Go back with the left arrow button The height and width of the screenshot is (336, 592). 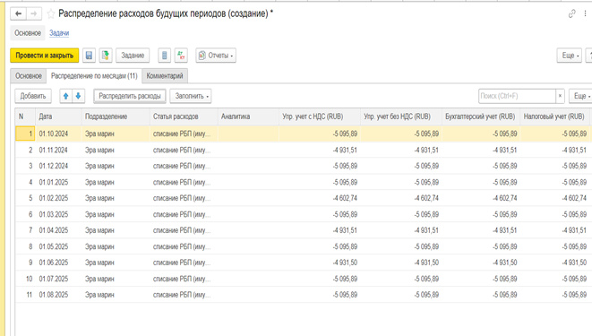[18, 14]
